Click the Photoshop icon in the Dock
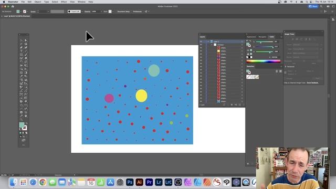Screen dimensions: 336x189 click(x=130, y=182)
